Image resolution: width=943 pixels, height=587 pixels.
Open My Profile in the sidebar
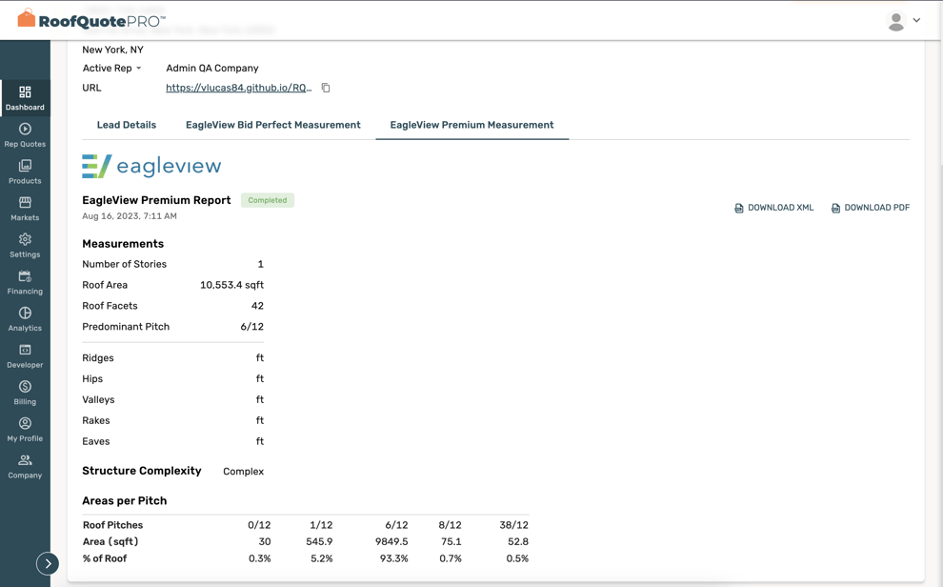25,430
